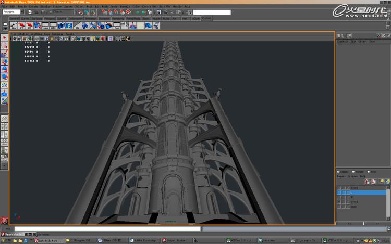Open Shading menu in viewport panel
The width and height of the screenshot is (391, 244).
[x=23, y=34]
